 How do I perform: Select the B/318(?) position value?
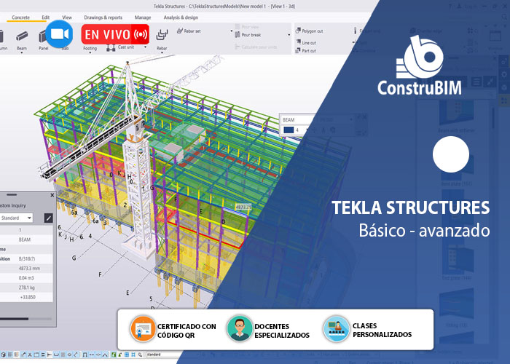[x=27, y=258]
